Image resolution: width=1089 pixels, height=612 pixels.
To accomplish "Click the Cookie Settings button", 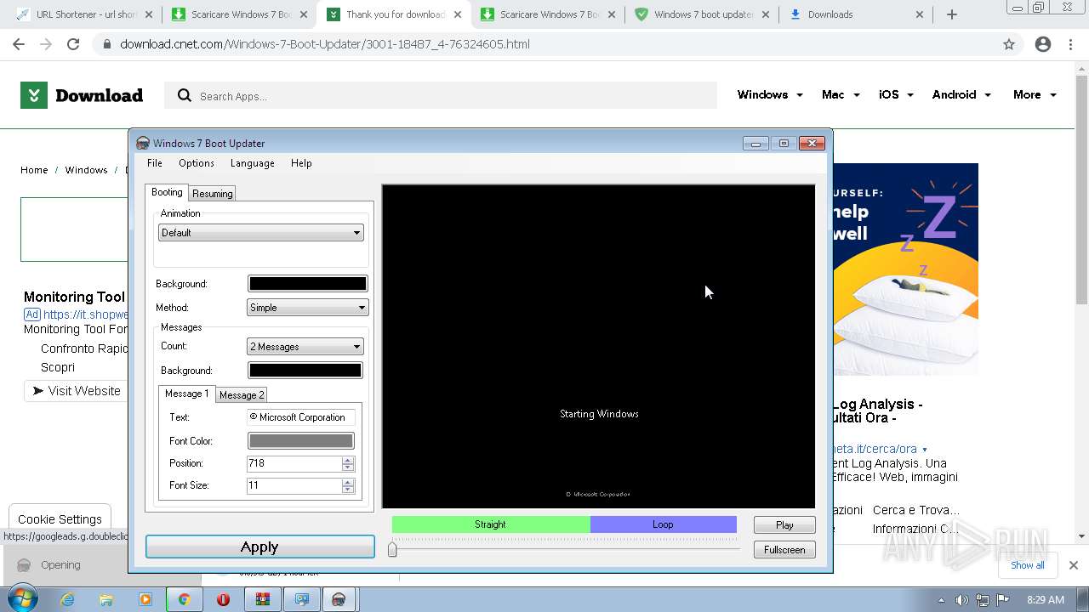I will (x=60, y=519).
